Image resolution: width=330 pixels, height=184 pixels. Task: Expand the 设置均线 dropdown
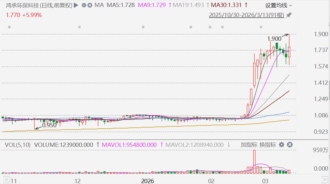278,5
